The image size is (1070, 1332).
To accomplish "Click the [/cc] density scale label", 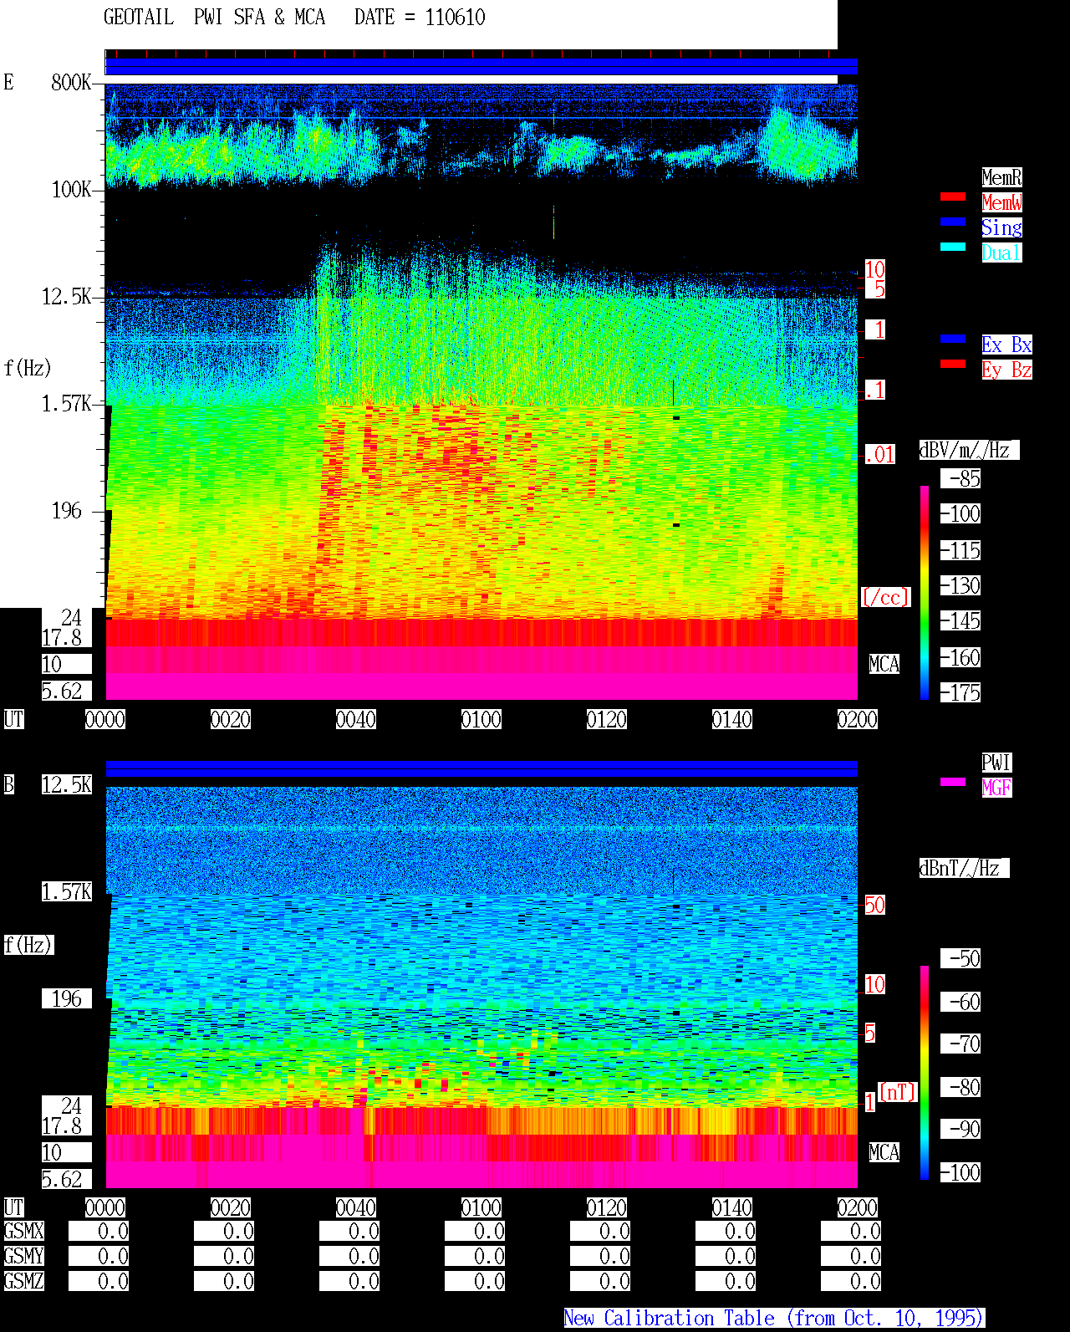I will coord(885,597).
